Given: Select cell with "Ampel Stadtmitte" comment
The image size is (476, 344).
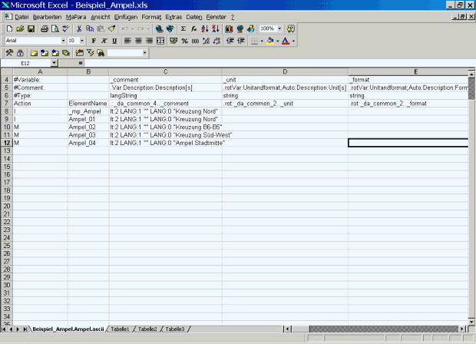Looking at the screenshot, I should (165, 143).
